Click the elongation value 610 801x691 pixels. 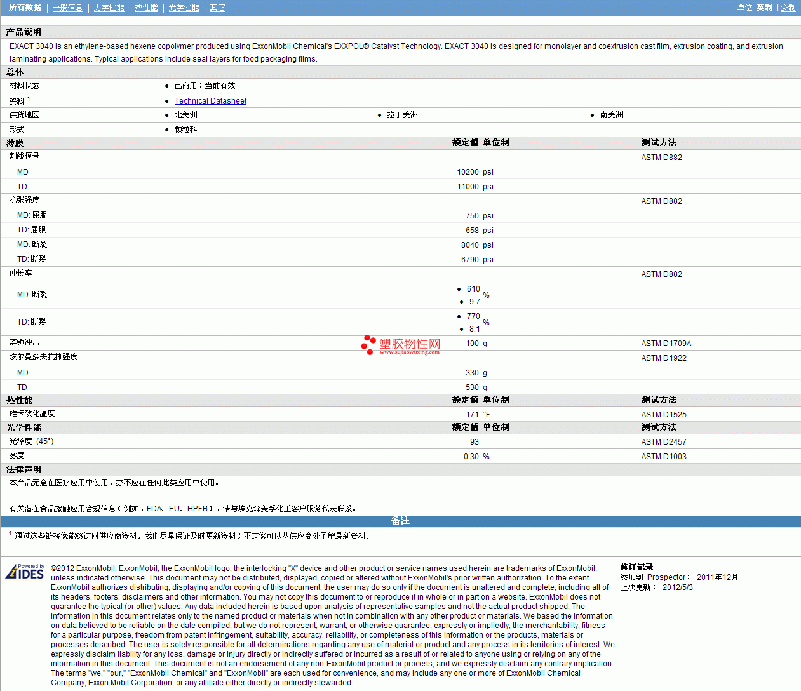(474, 289)
